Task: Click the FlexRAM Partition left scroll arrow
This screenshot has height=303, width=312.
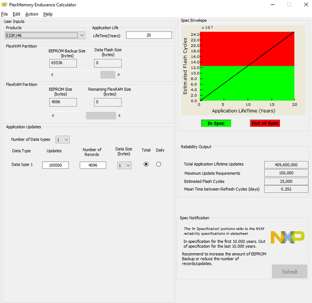Action: click(x=53, y=116)
